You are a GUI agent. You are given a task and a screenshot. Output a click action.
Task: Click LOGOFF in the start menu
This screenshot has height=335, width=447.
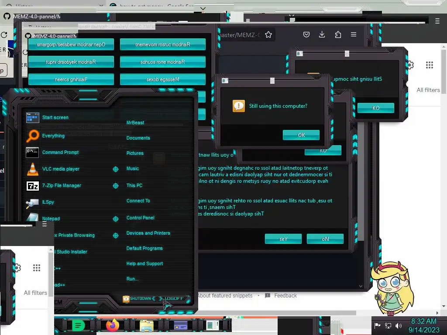coord(174,298)
